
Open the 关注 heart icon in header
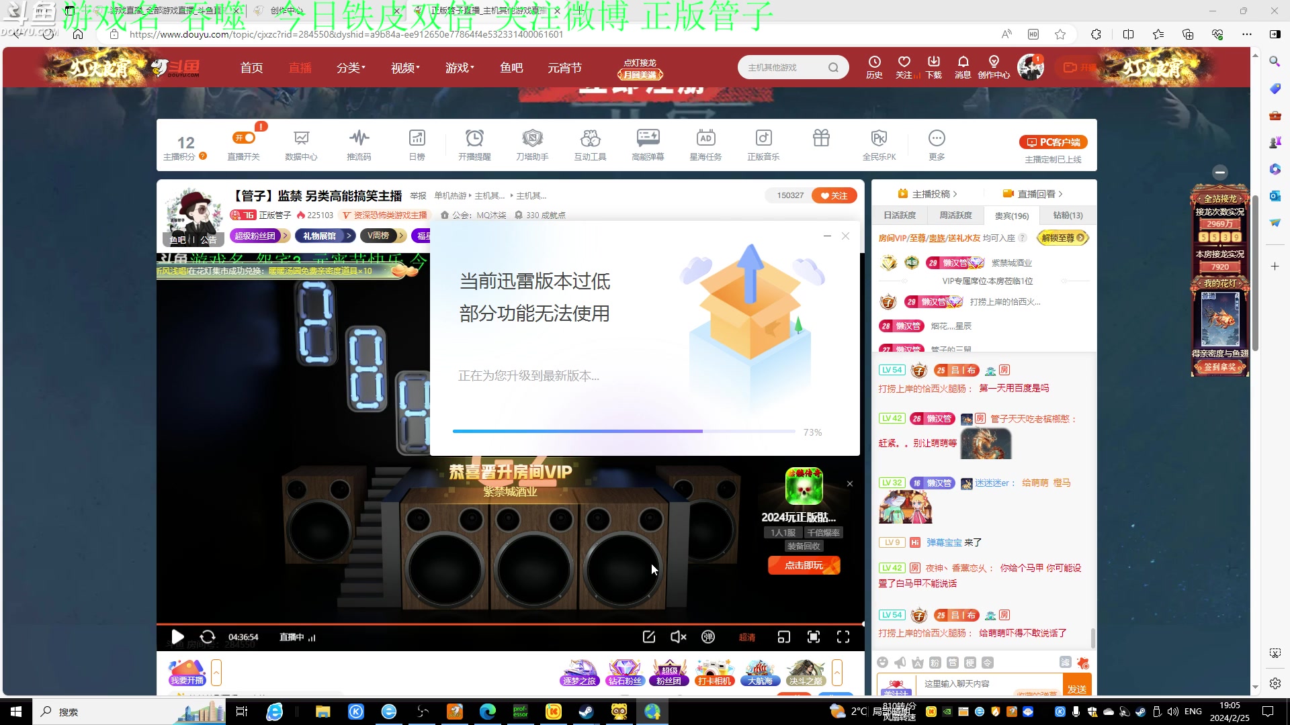coord(904,67)
